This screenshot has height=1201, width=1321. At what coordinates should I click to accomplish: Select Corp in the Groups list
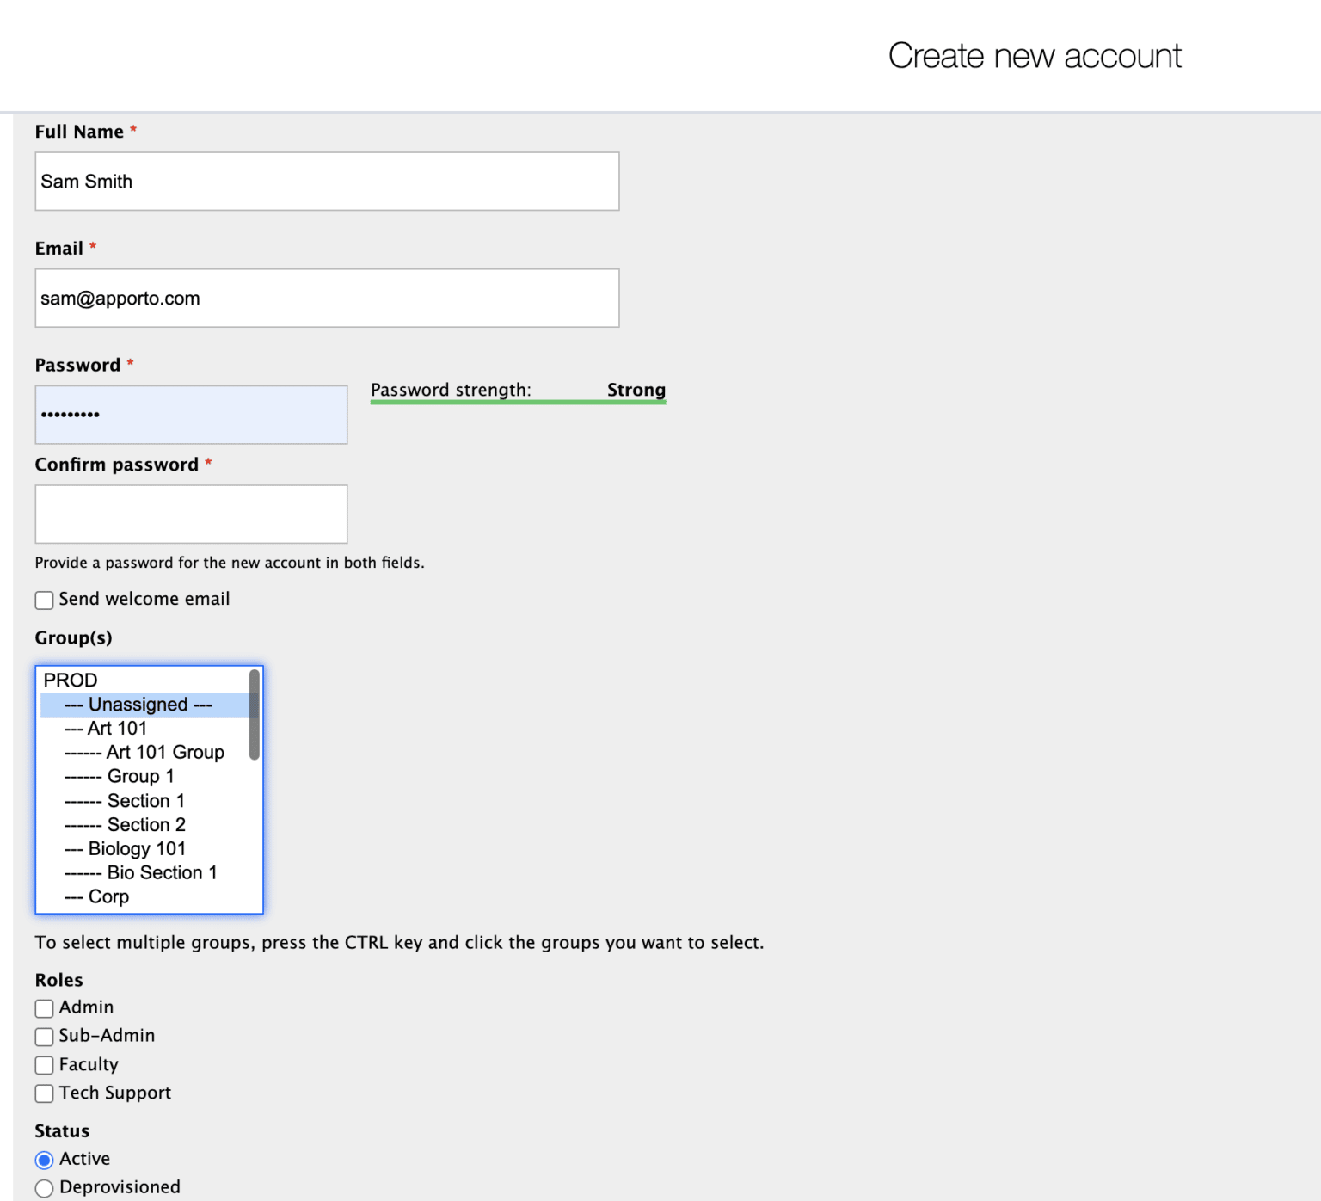click(97, 897)
